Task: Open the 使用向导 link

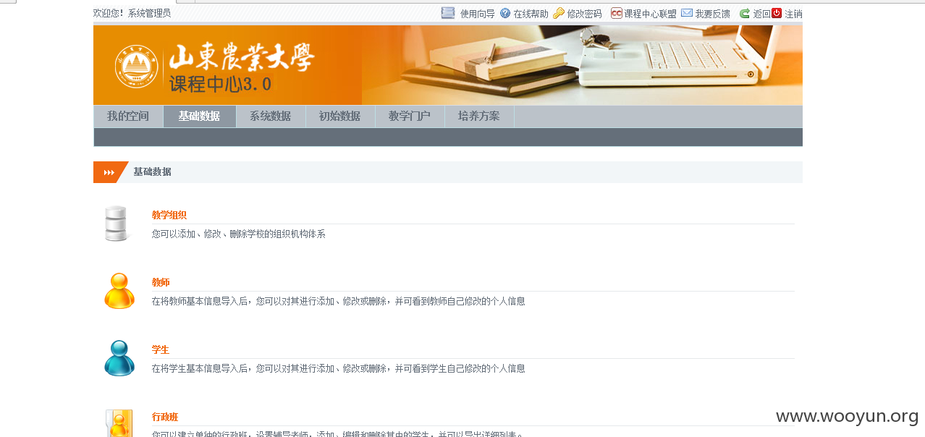Action: (478, 14)
